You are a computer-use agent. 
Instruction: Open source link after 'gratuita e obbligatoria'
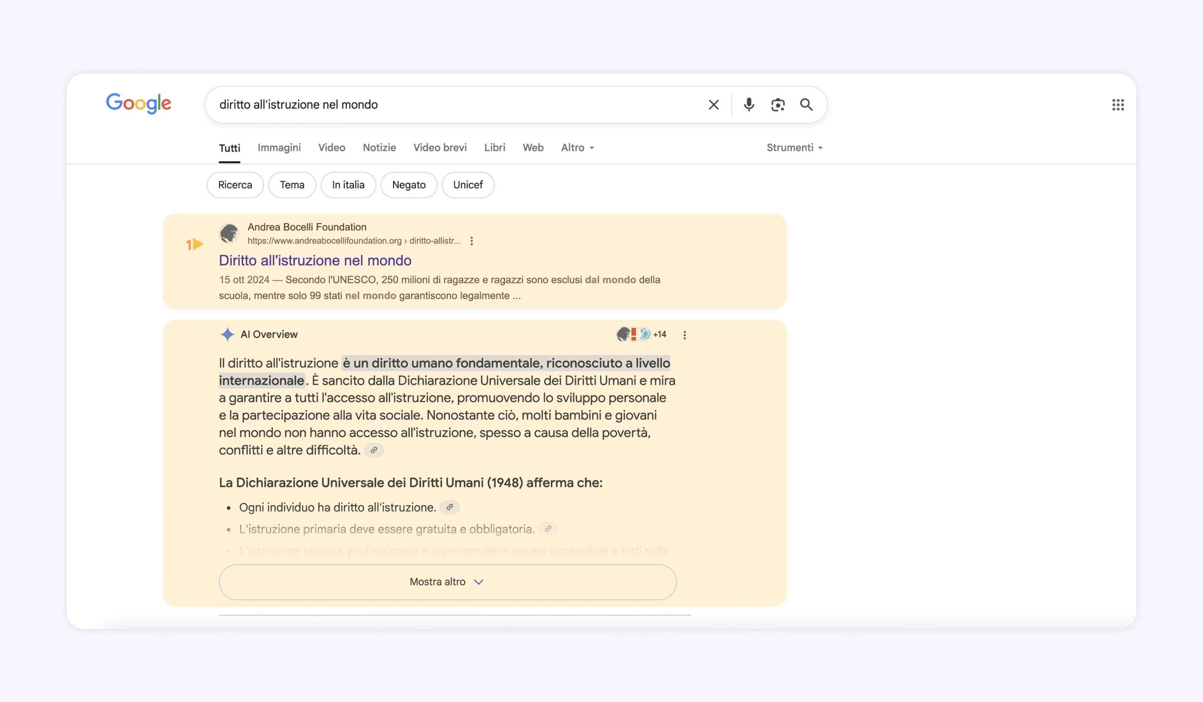[x=548, y=529]
